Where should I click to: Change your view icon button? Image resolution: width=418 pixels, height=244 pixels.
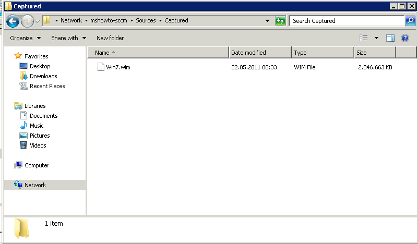364,38
